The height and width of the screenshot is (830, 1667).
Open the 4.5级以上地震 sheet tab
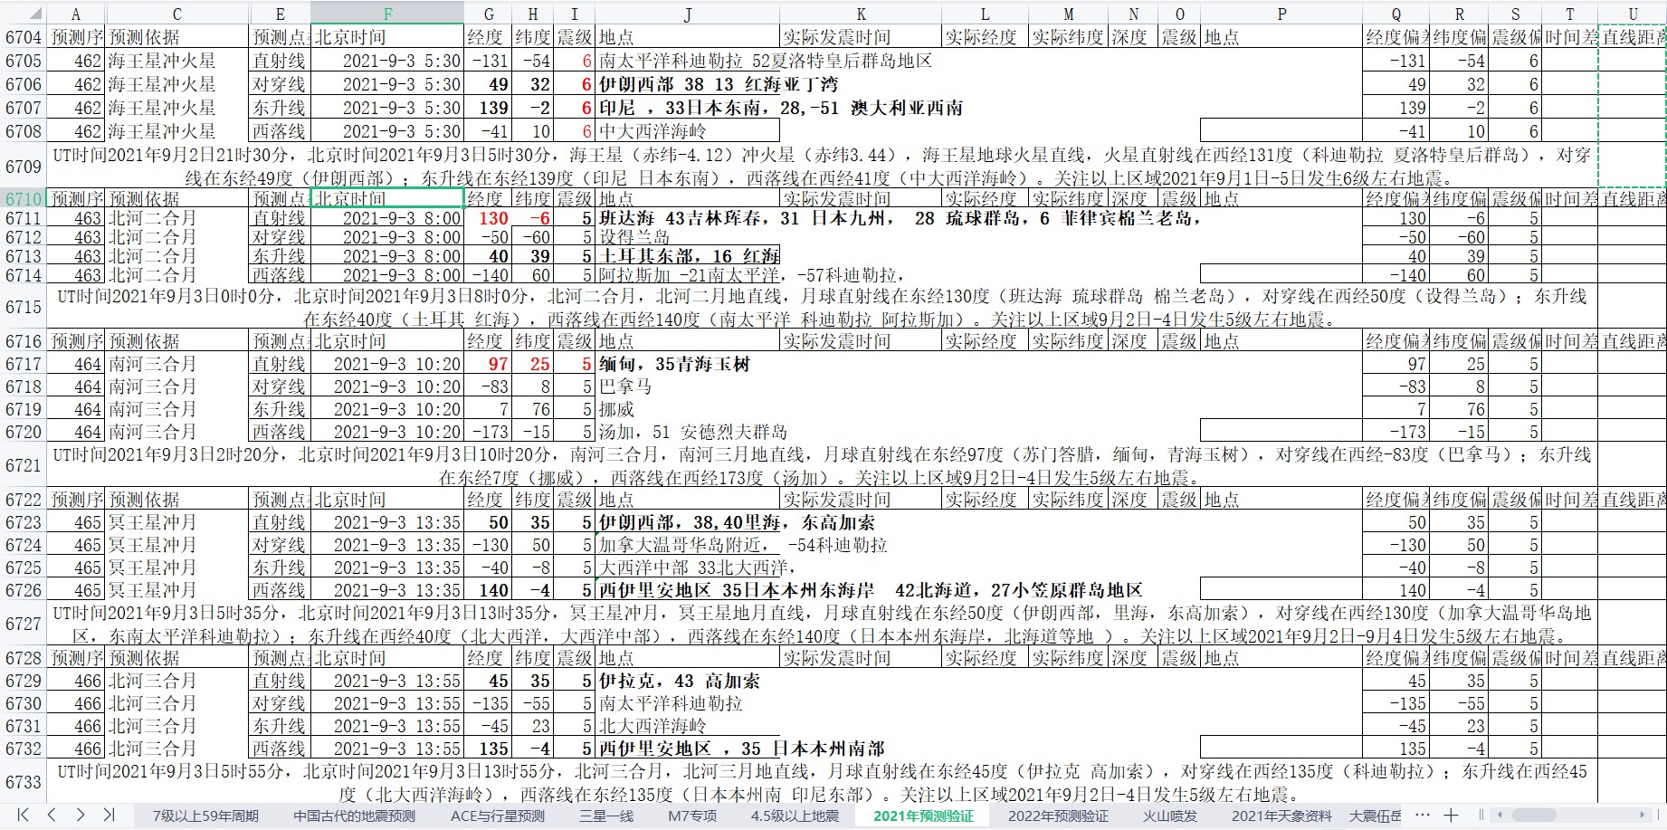coord(795,816)
